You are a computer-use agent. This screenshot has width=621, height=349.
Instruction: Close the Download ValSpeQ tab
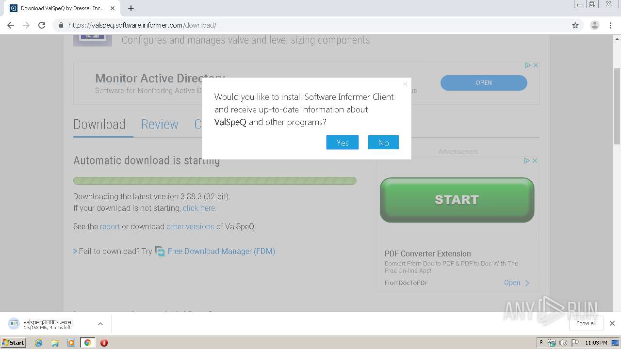click(113, 8)
